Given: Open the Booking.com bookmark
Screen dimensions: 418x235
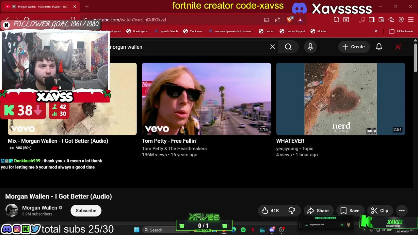Looking at the screenshot, I should tap(137, 31).
